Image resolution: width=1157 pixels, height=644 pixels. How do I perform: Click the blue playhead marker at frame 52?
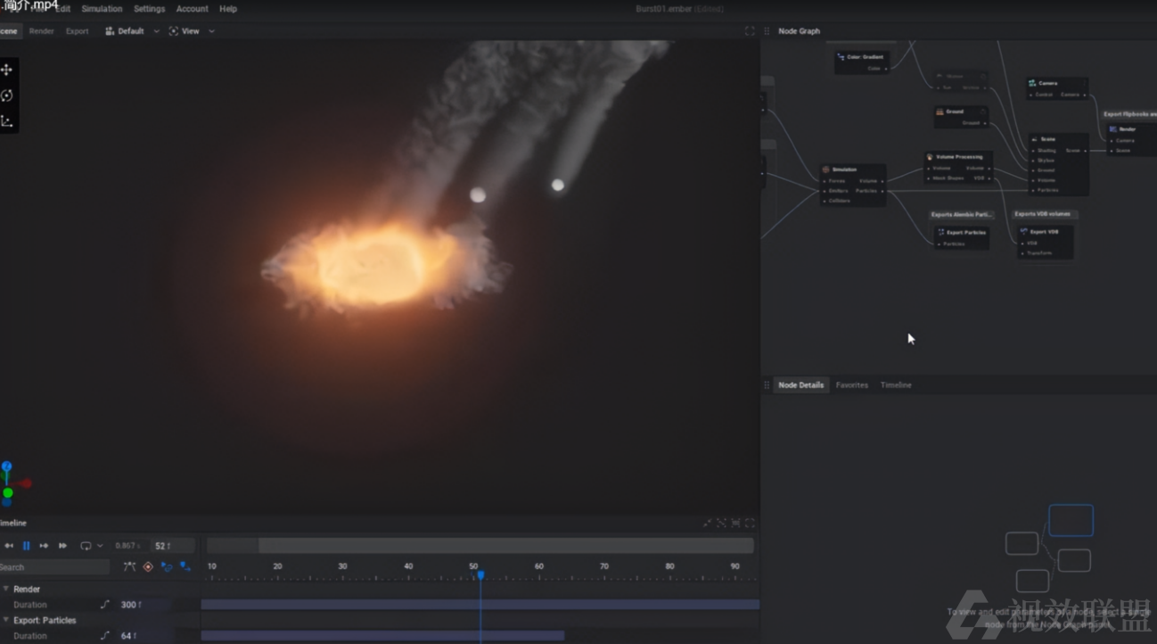click(x=480, y=575)
